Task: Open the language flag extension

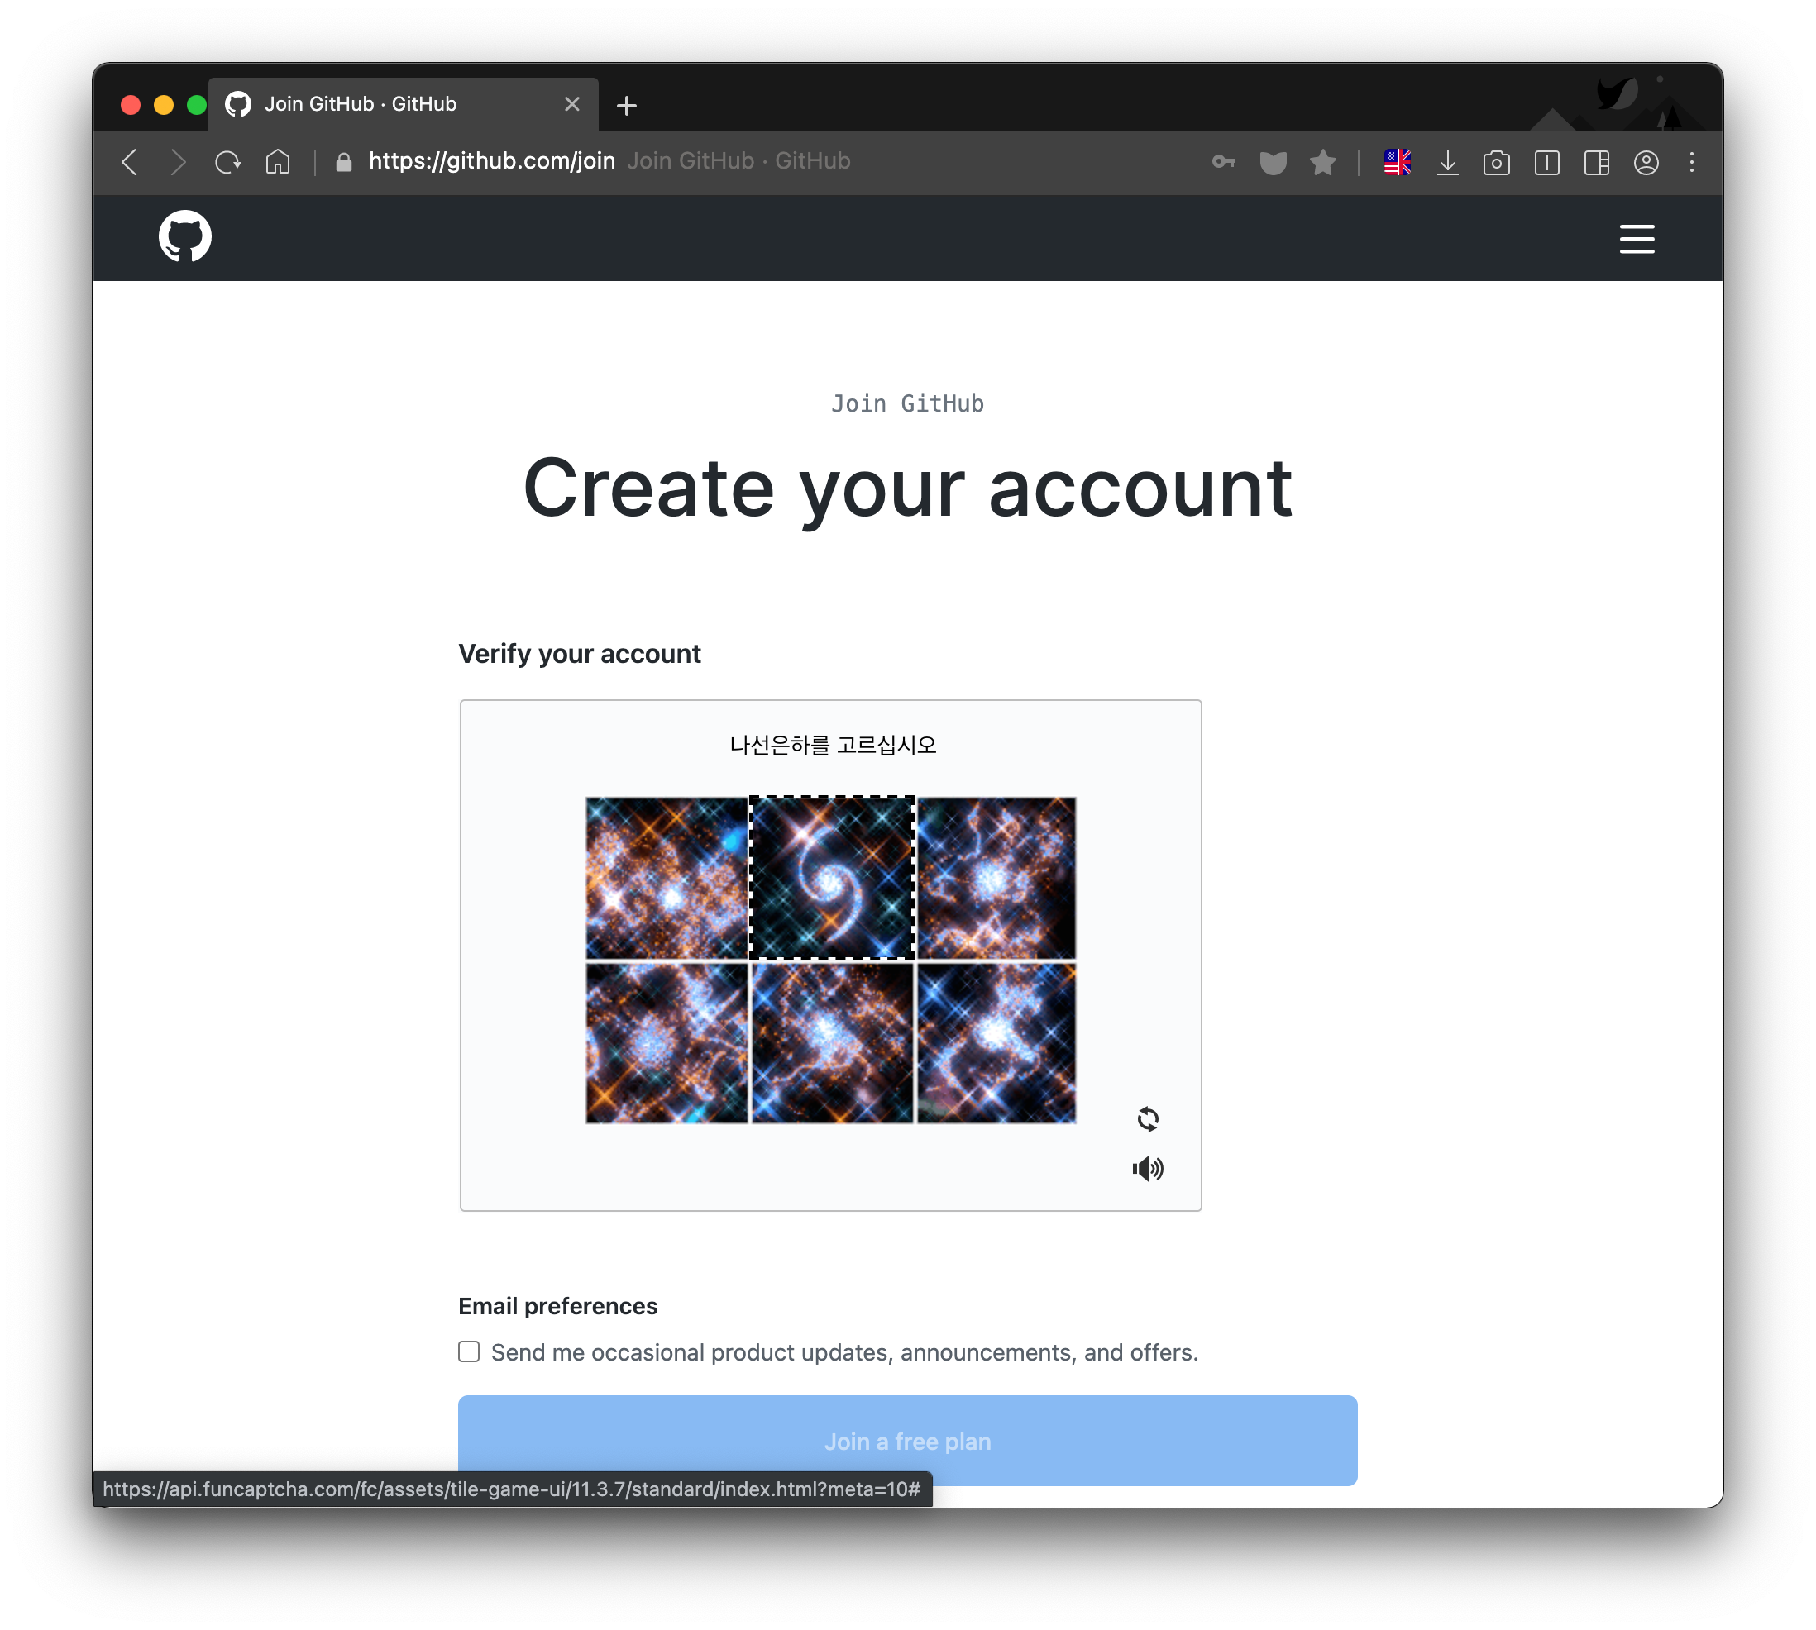Action: click(1398, 162)
